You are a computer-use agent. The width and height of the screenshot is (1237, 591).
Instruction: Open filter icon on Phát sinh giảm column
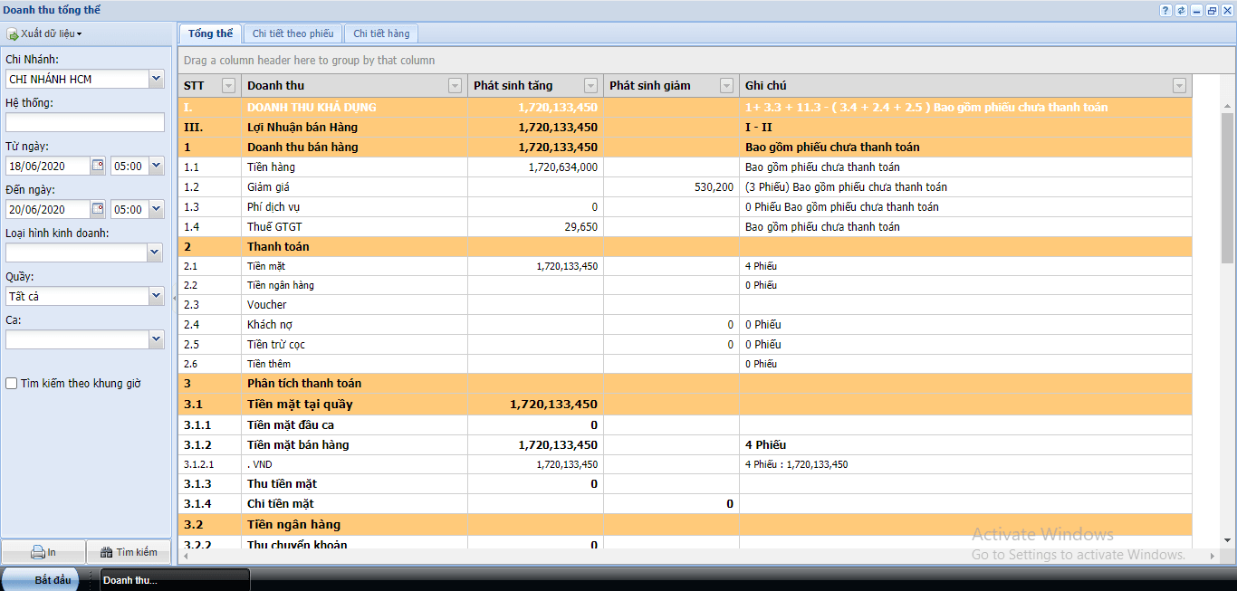(726, 86)
